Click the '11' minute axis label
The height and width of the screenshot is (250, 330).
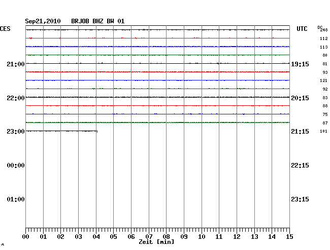(219, 237)
